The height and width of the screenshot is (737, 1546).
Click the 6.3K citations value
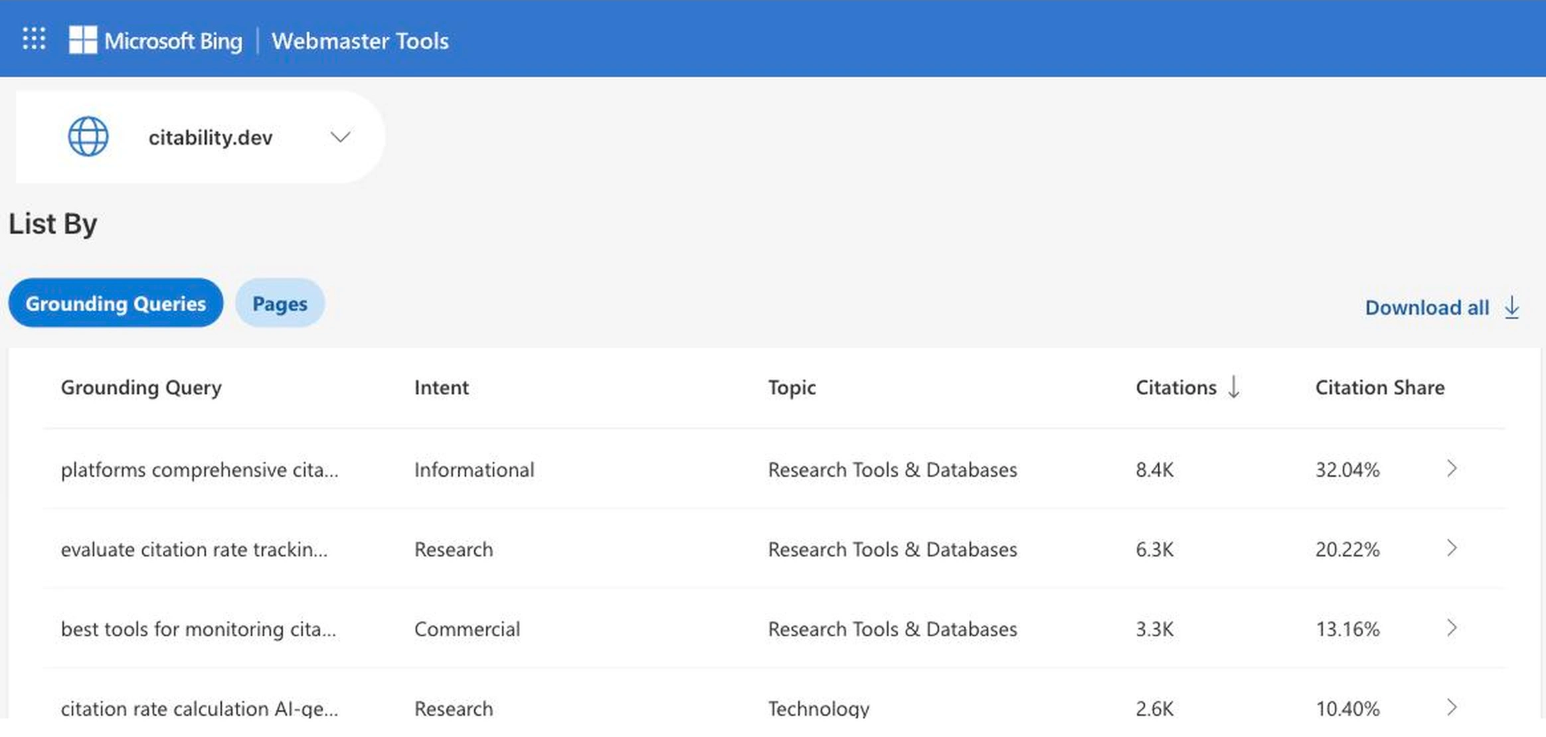(1155, 549)
